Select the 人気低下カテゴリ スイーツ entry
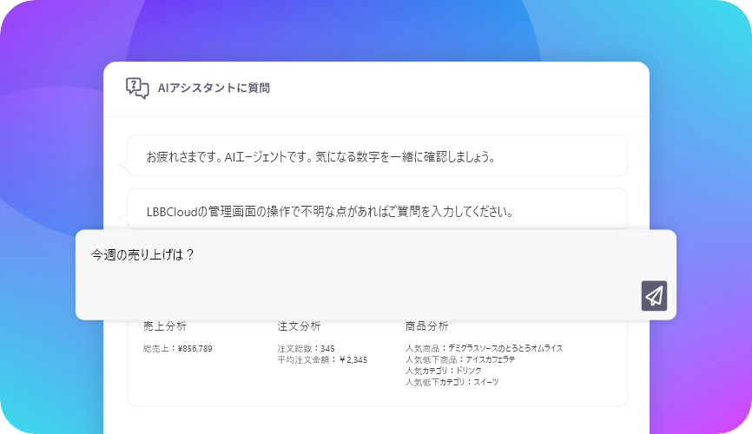Screen dimensions: 752x434 coord(452,382)
